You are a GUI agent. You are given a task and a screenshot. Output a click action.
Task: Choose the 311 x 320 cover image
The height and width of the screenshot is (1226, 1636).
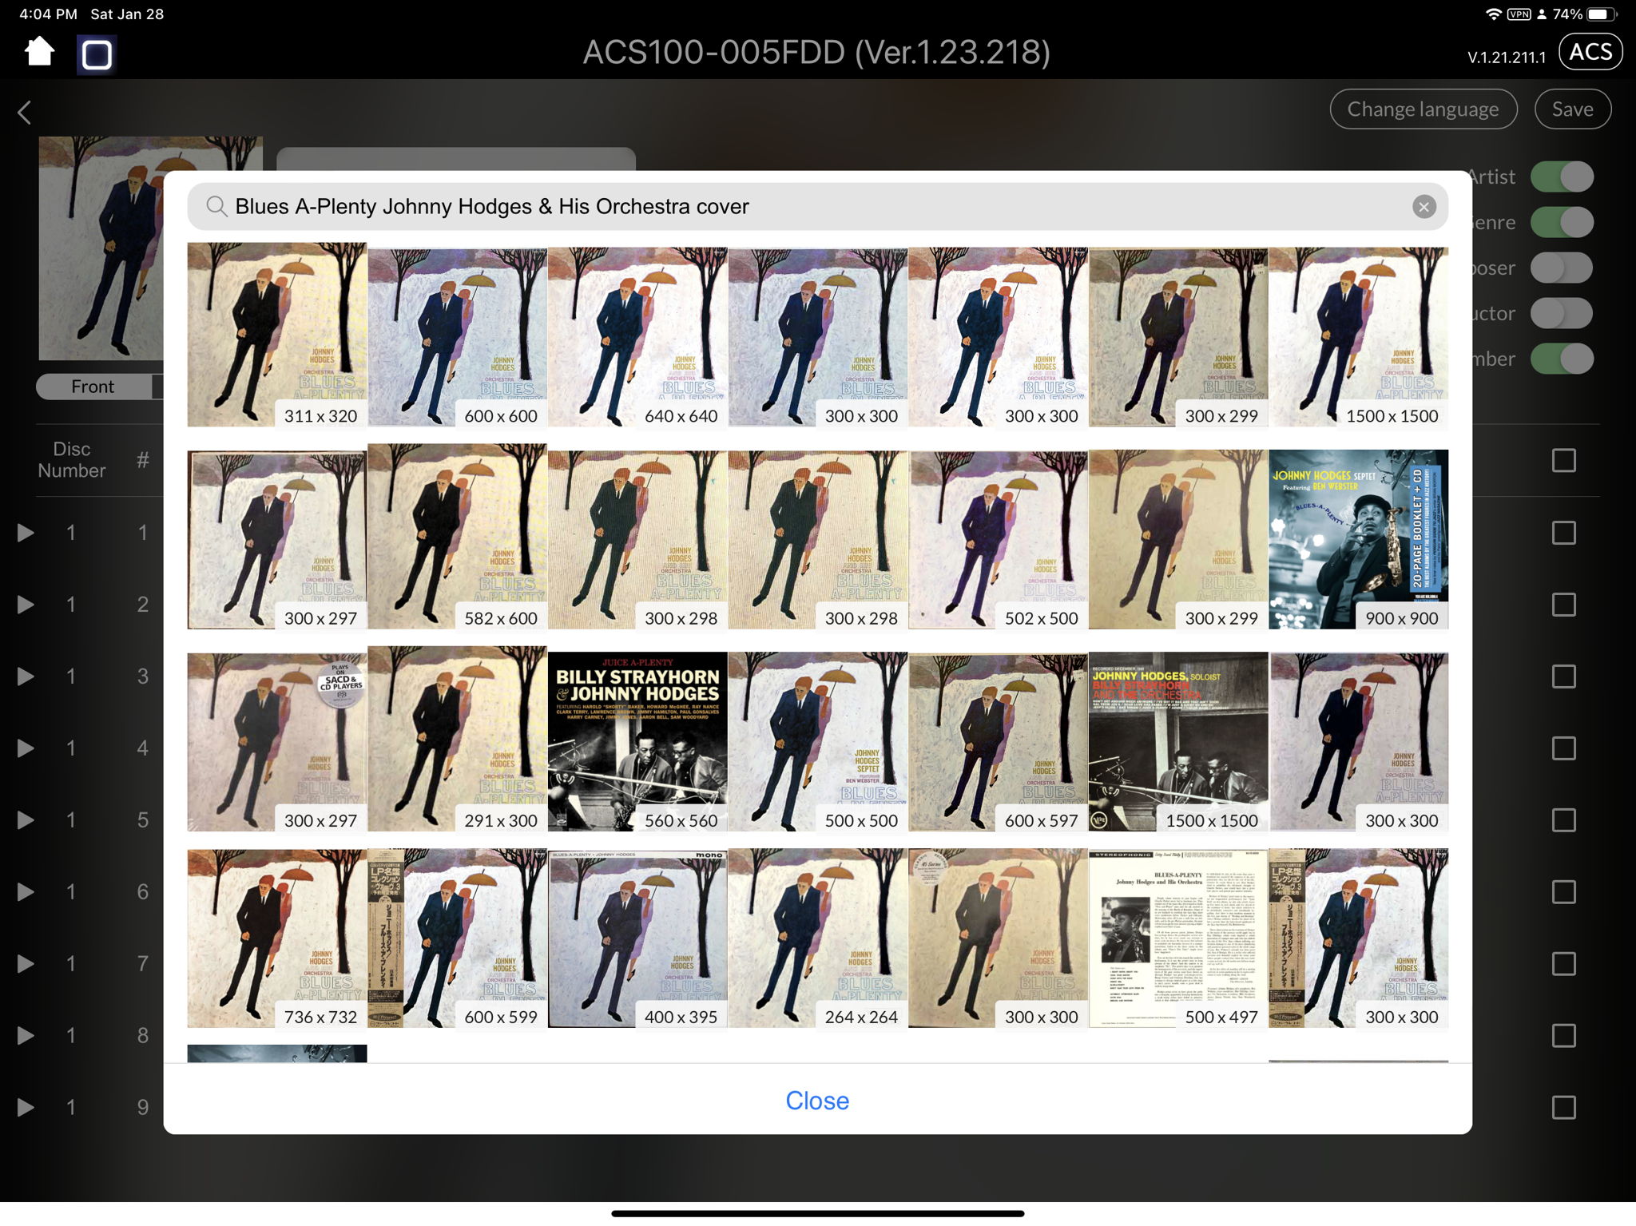[277, 335]
